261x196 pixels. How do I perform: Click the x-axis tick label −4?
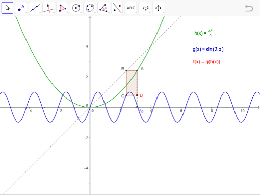pyautogui.click(x=30, y=111)
